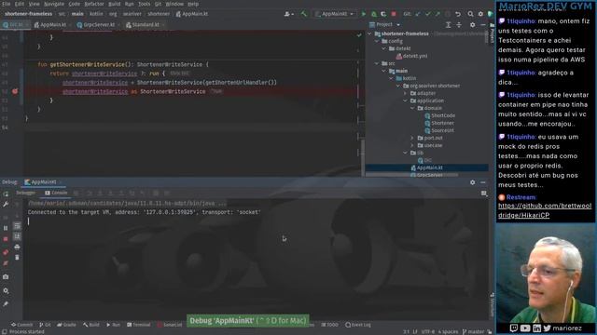Viewport: 597px width, 335px height.
Task: Click the Undo/rollback arrow in the toolbar
Action: (x=458, y=14)
